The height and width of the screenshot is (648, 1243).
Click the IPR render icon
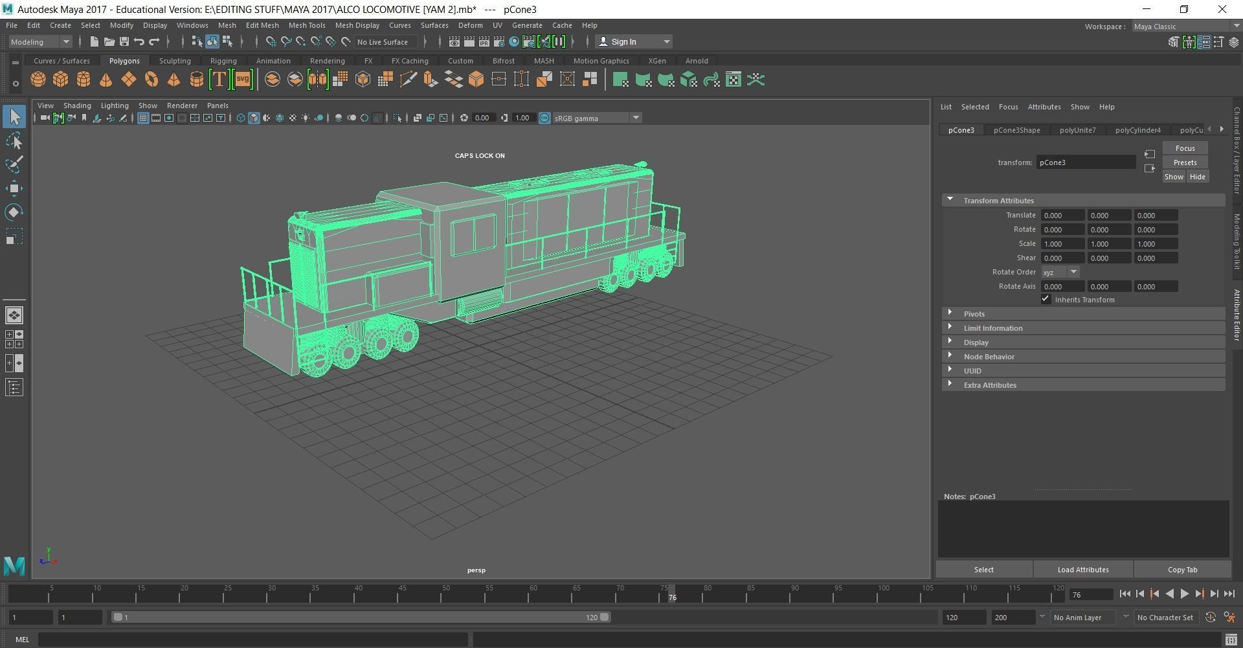(484, 41)
